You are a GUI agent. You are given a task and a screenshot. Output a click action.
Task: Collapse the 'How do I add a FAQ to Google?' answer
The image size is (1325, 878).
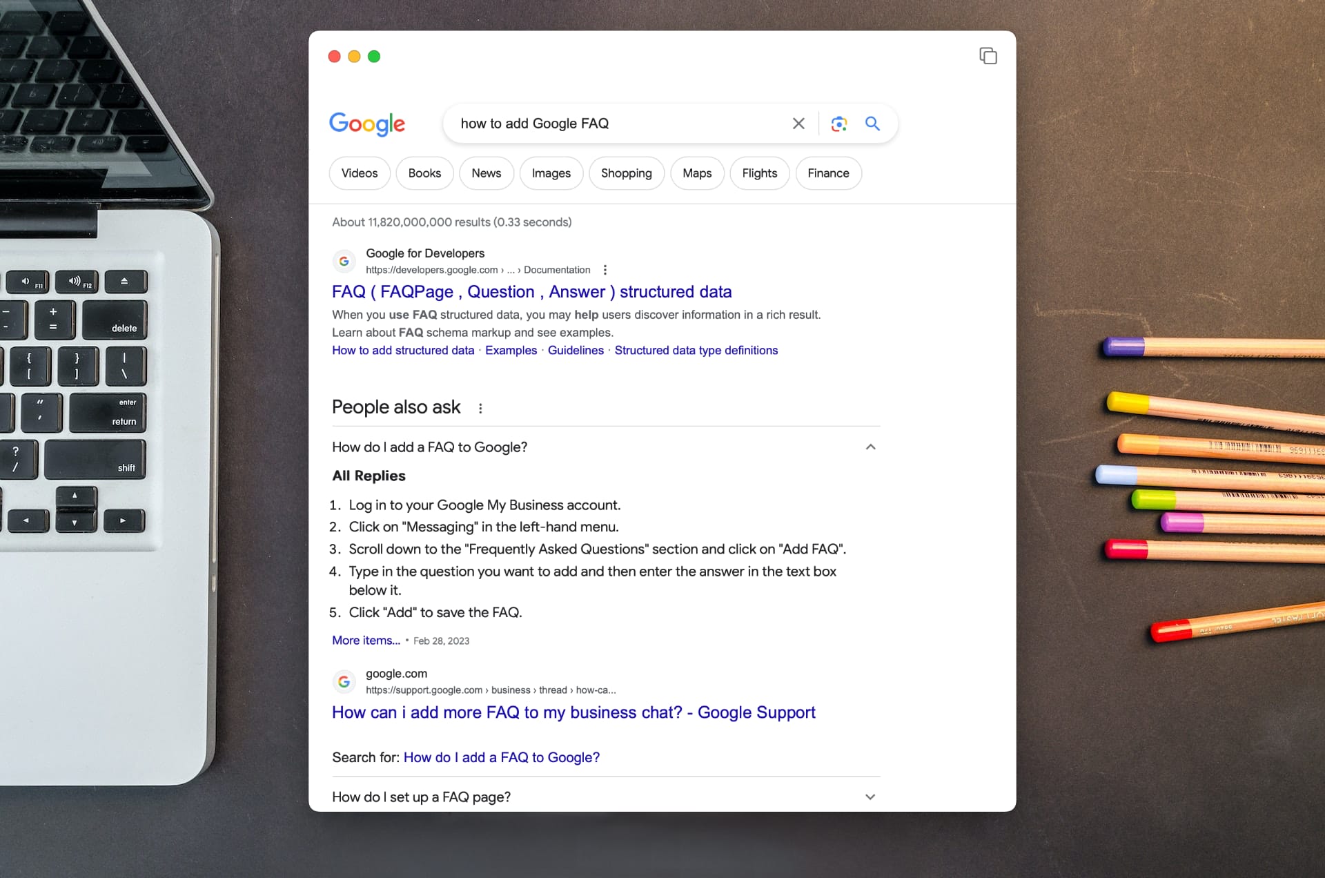pyautogui.click(x=870, y=447)
